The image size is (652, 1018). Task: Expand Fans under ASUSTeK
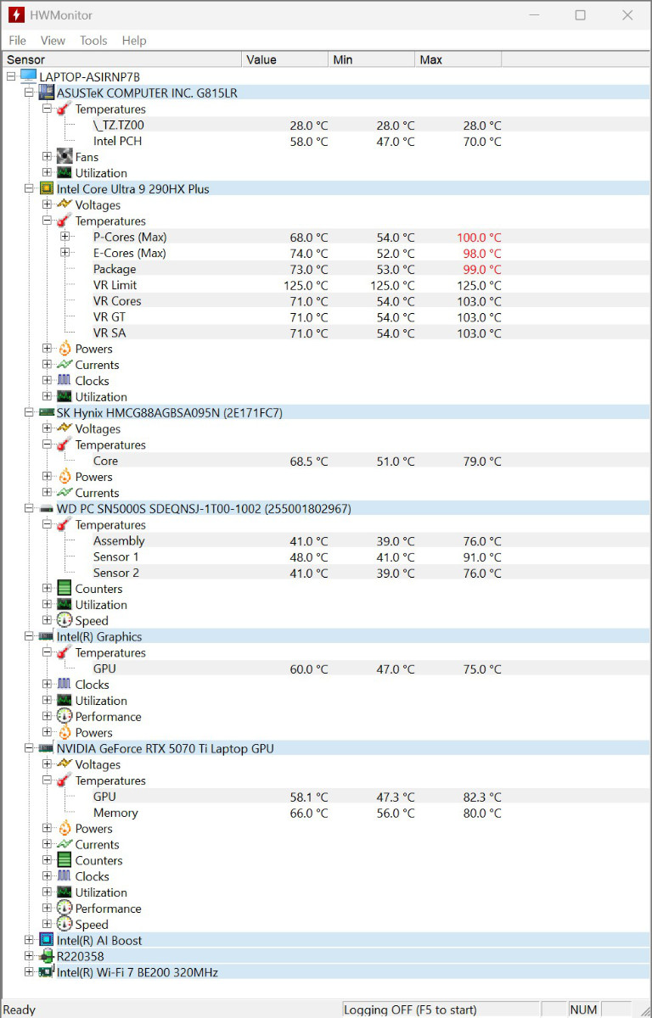48,157
